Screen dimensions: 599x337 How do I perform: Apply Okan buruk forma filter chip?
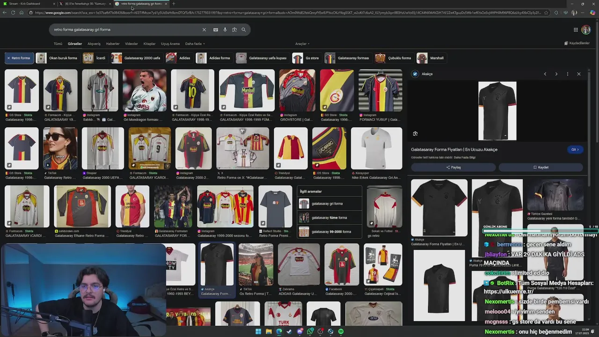click(x=58, y=58)
